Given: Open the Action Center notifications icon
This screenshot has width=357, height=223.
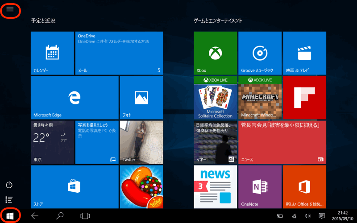Looking at the screenshot, I should pyautogui.click(x=321, y=216).
